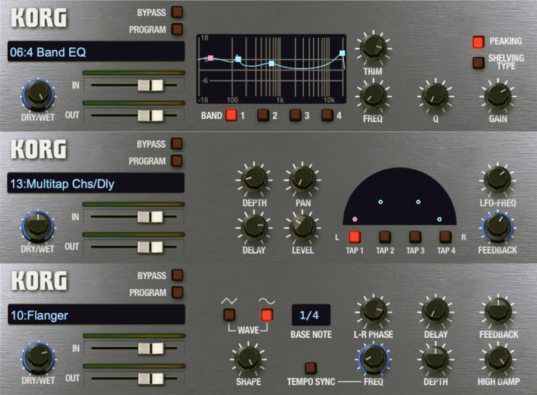This screenshot has height=395, width=537.
Task: Click the Multitap FEEDBACK knob
Action: (497, 227)
